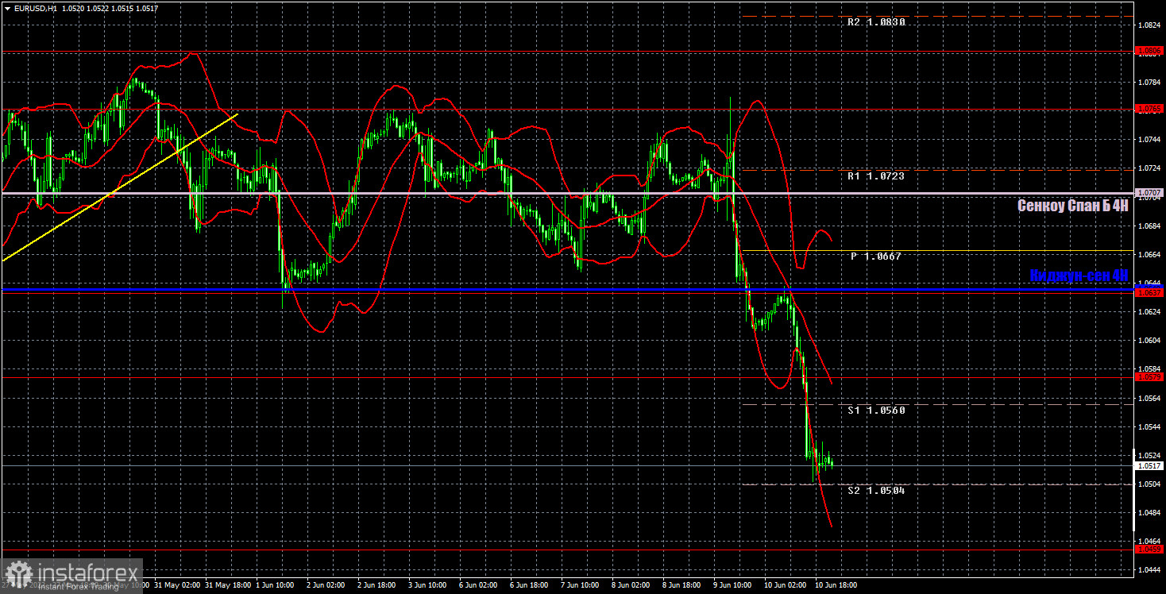Click the 10 Jun 18:00 time label
Viewport: 1166px width, 594px height.
click(x=836, y=585)
